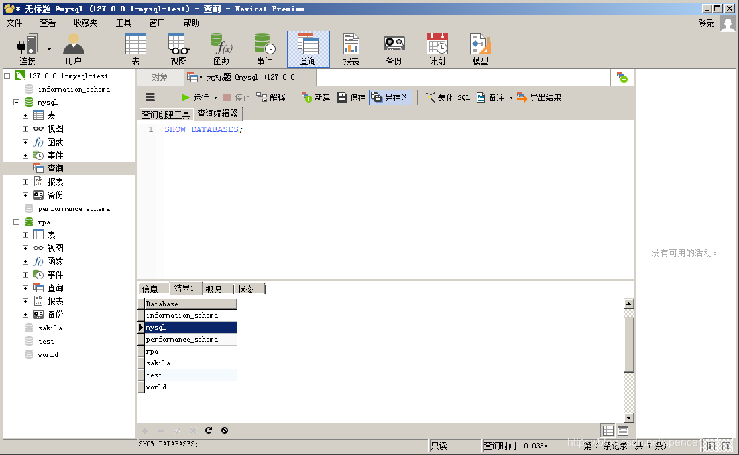Switch to the 查询创建工具 tab
Screen dimensions: 739x455
(x=166, y=115)
